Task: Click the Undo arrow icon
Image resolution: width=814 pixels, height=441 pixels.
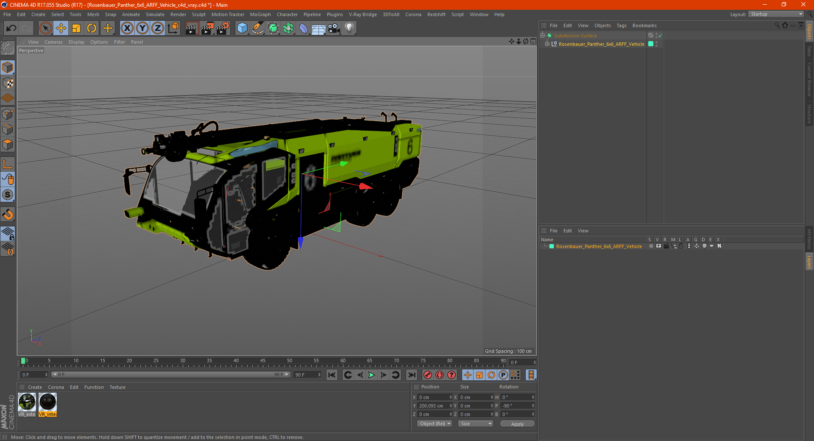Action: 11,28
